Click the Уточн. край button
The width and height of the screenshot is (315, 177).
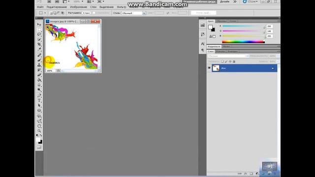click(203, 13)
